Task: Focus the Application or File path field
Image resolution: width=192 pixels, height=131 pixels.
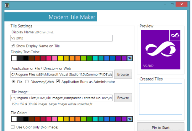Action: (x=61, y=75)
